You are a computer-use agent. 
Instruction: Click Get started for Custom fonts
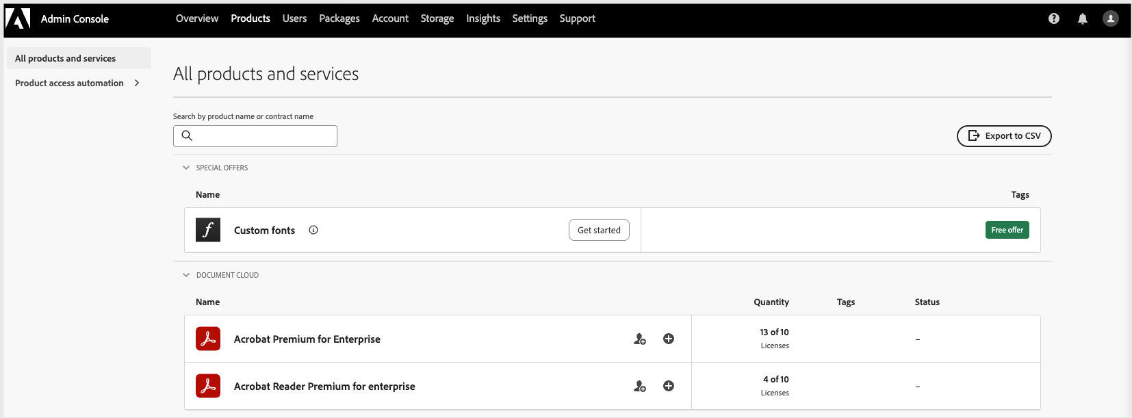pos(599,230)
